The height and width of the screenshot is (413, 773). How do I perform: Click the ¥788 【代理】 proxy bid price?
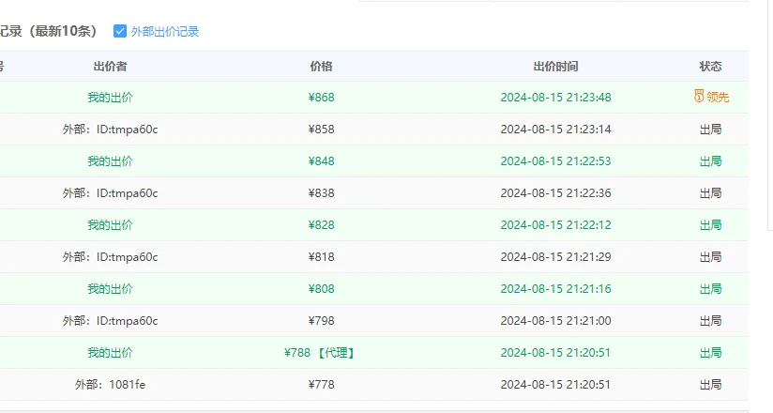pyautogui.click(x=321, y=353)
